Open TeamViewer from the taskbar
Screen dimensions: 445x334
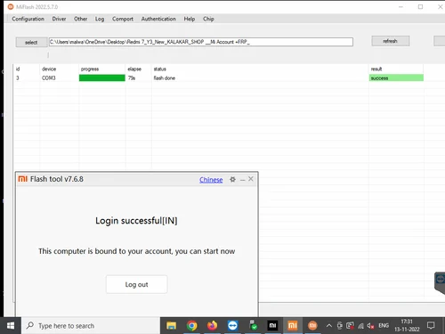tap(232, 326)
